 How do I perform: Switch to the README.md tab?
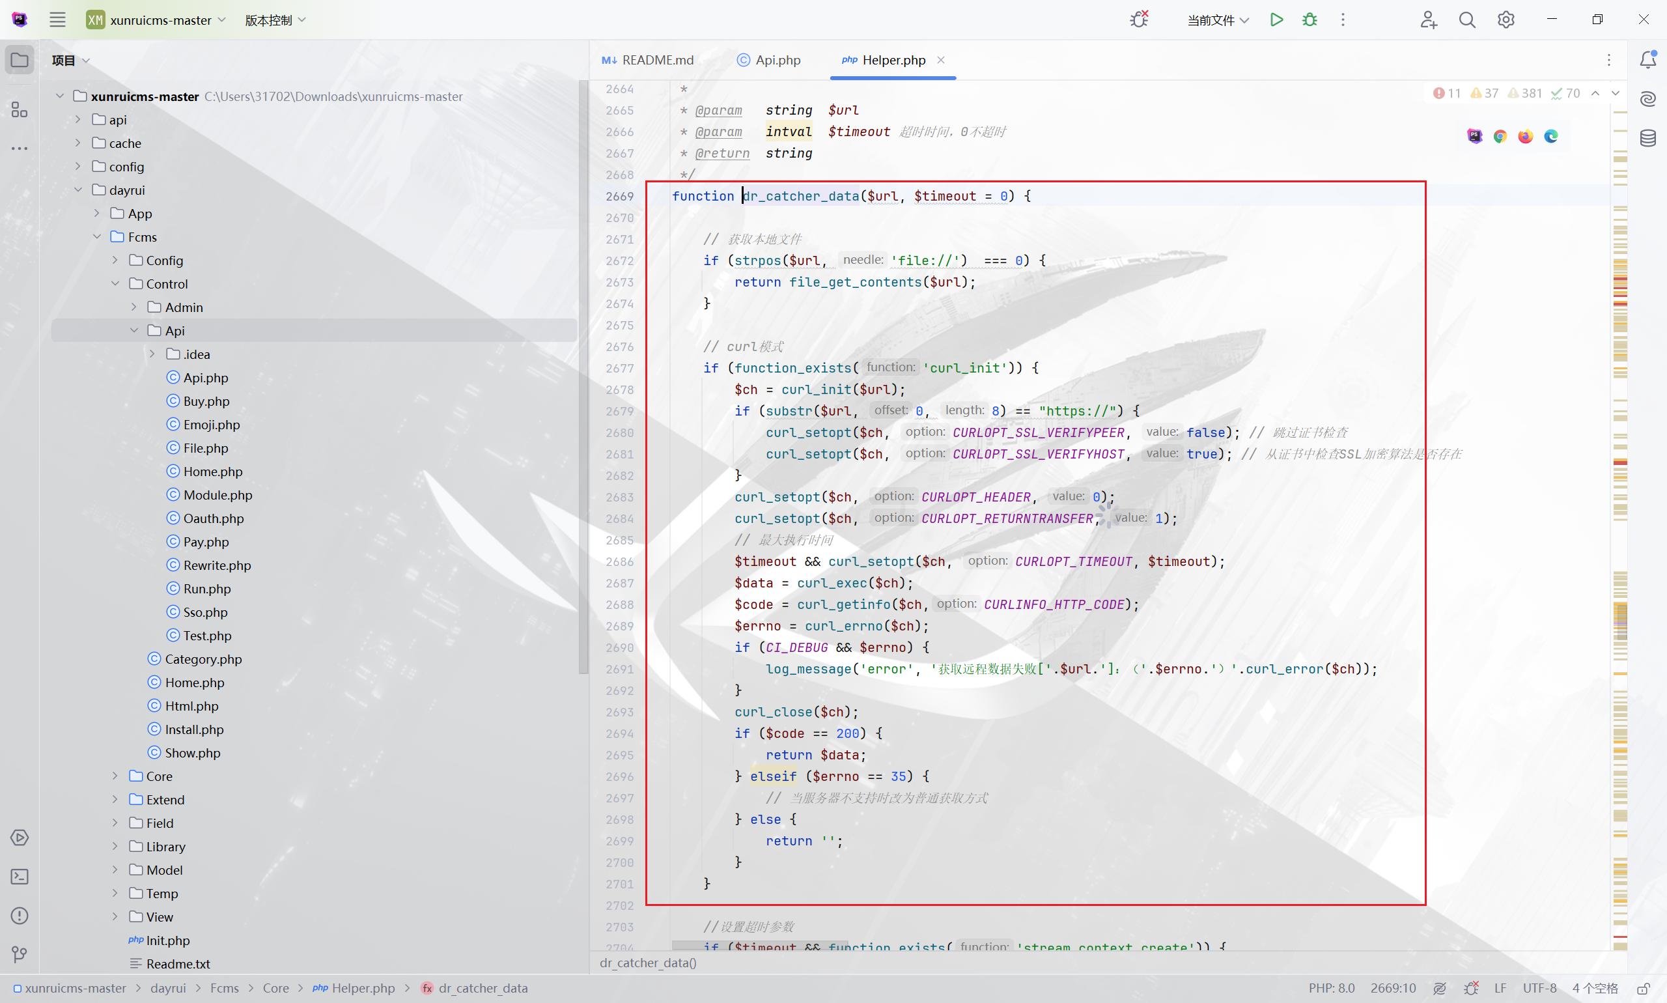[x=648, y=60]
